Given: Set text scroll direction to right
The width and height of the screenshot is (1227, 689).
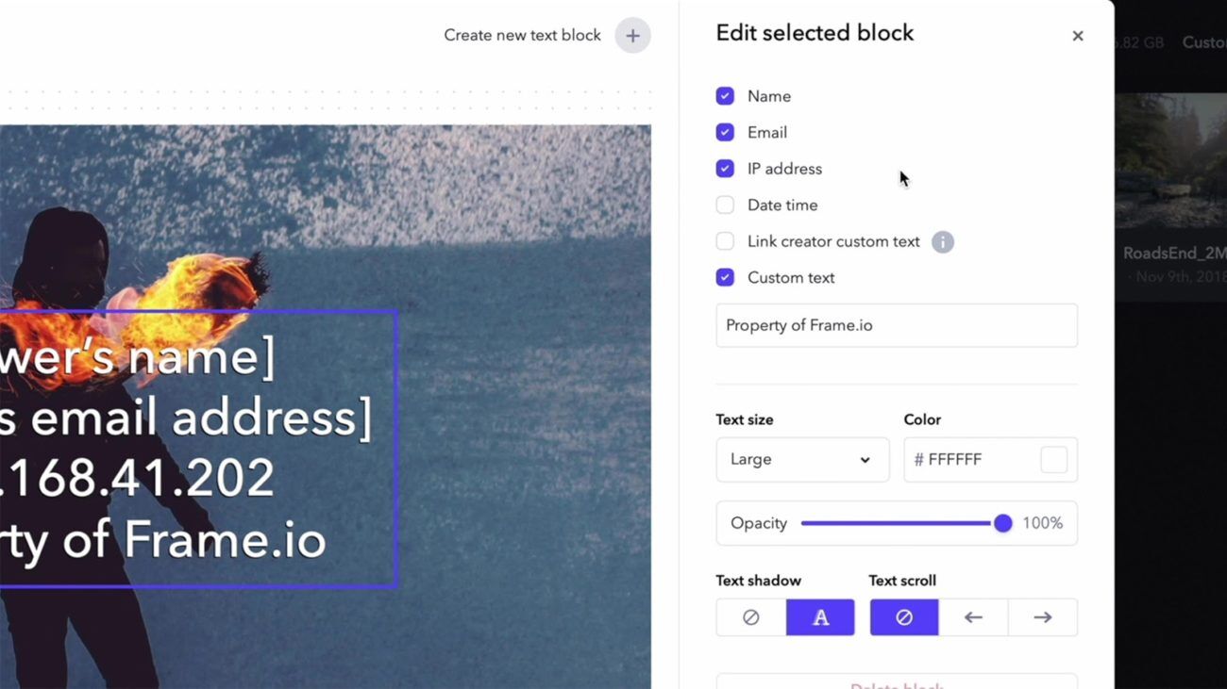Looking at the screenshot, I should (x=1042, y=616).
